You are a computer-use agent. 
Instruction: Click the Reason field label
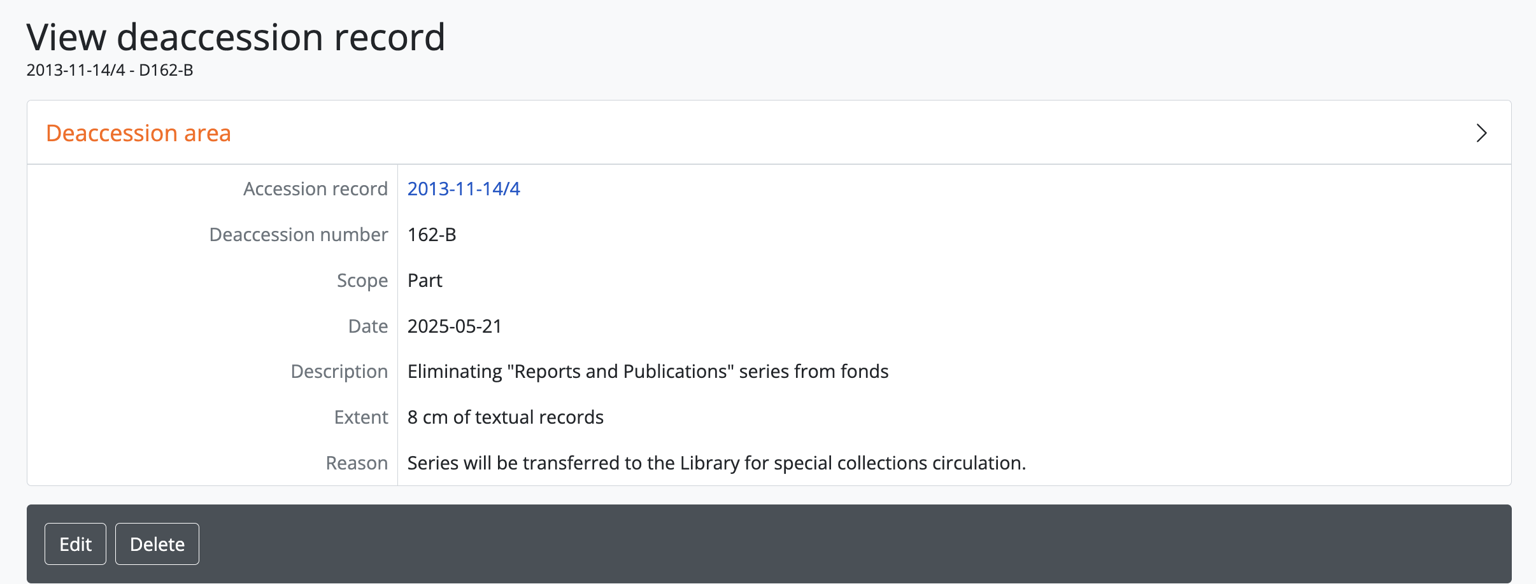(357, 463)
